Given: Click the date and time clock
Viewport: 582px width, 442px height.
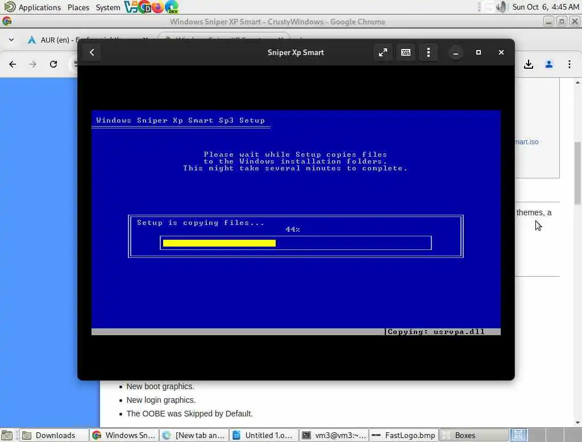Looking at the screenshot, I should coord(545,7).
